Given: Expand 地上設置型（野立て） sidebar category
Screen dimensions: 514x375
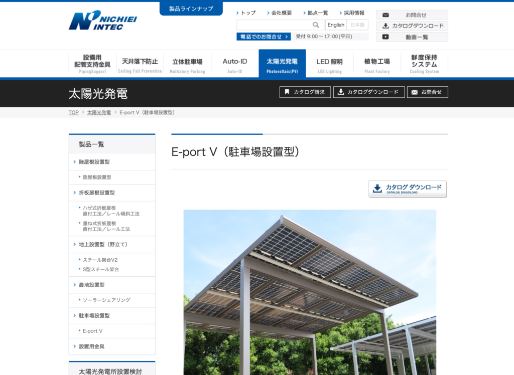Looking at the screenshot, I should [x=103, y=244].
